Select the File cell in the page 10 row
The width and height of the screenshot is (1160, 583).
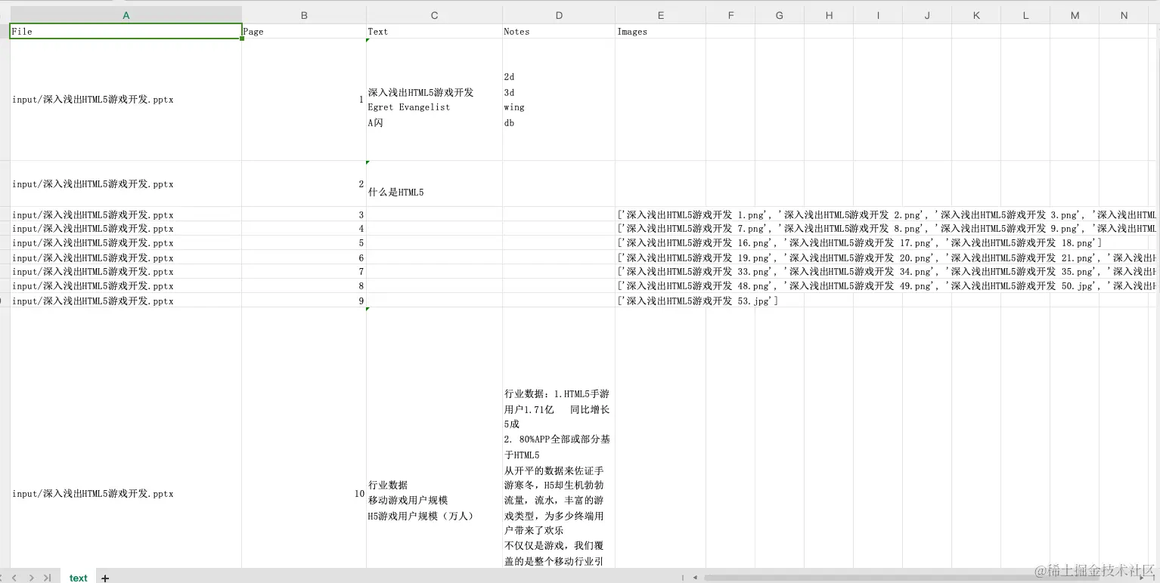point(126,438)
